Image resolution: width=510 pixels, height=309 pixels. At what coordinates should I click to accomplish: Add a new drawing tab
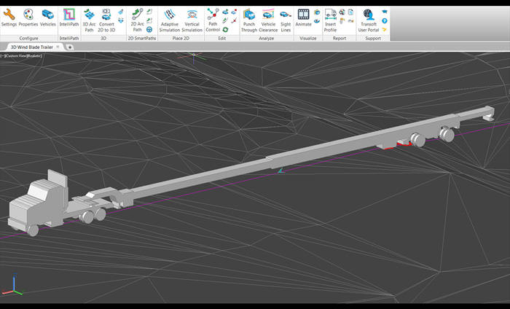tap(69, 47)
